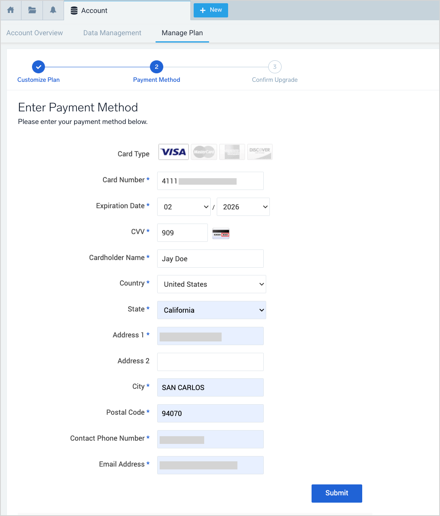Click the Account database tab

(x=89, y=11)
